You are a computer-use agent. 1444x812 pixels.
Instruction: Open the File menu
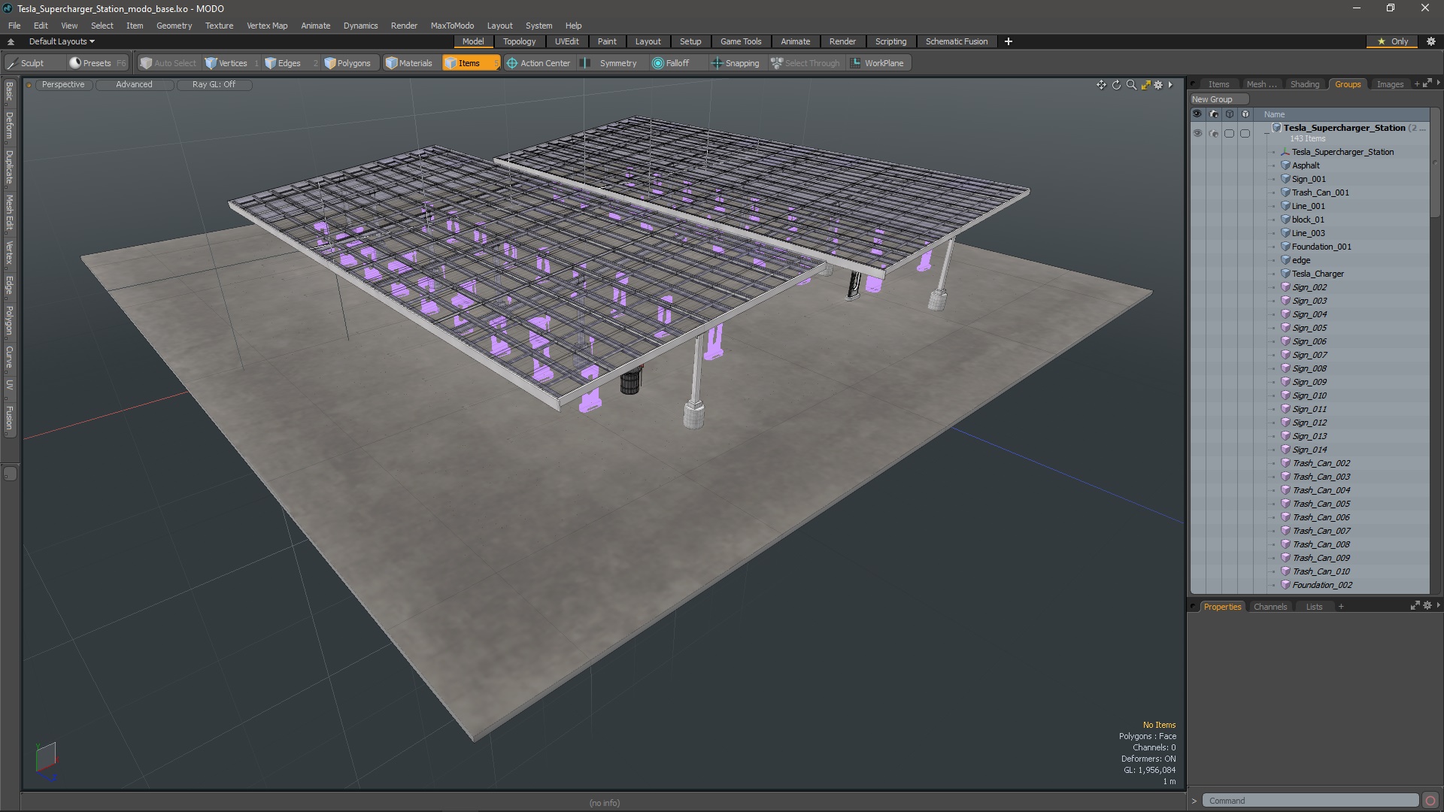tap(14, 26)
